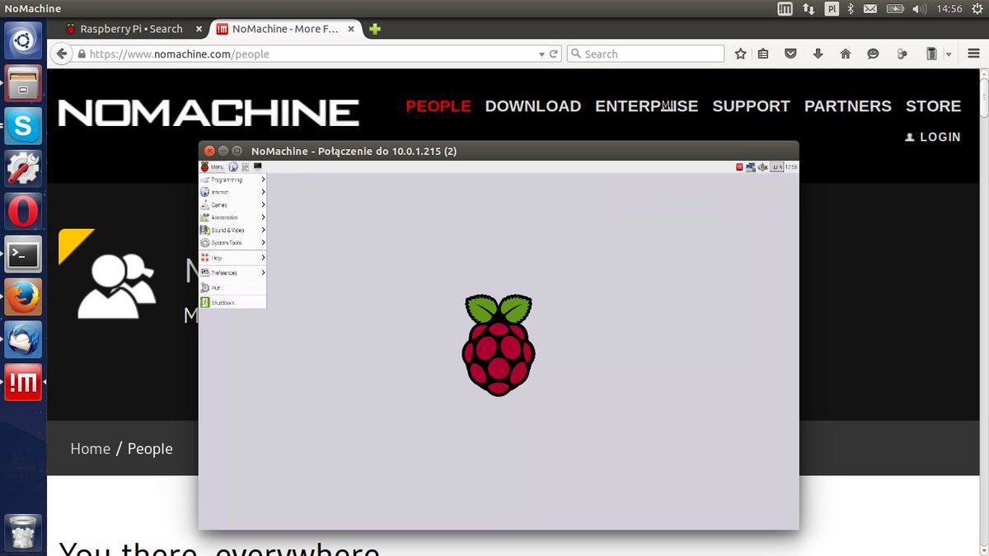Launch Skype from Ubuntu launcher

(23, 126)
